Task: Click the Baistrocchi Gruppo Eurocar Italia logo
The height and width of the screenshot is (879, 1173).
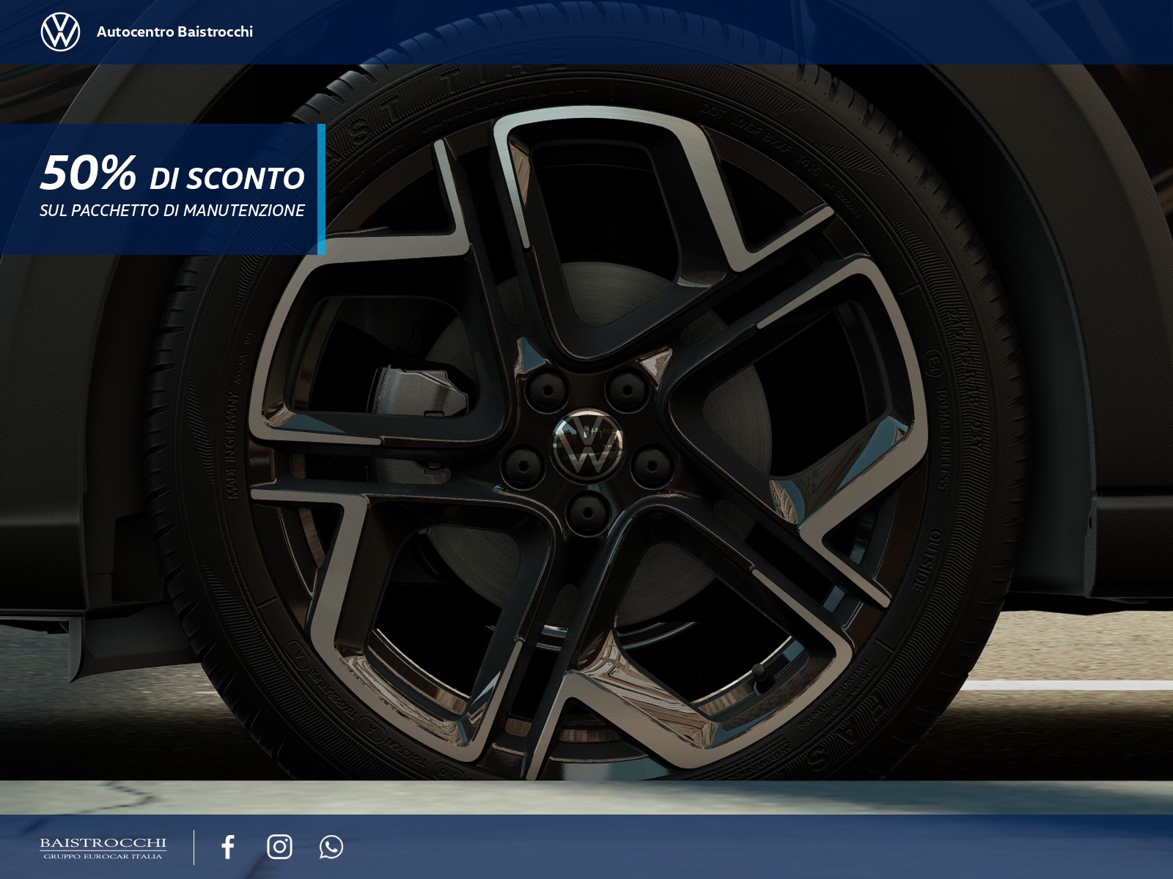Action: click(x=103, y=848)
